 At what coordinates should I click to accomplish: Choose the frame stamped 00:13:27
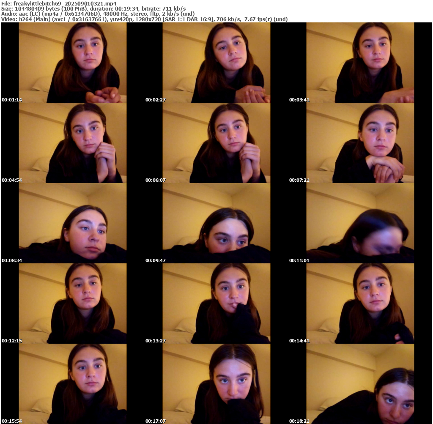(216, 304)
